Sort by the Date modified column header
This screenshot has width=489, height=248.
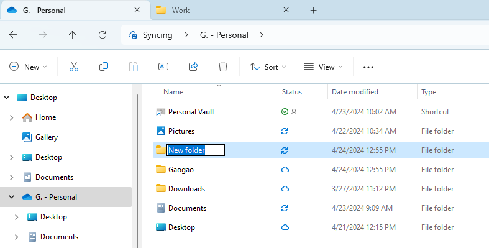point(355,92)
